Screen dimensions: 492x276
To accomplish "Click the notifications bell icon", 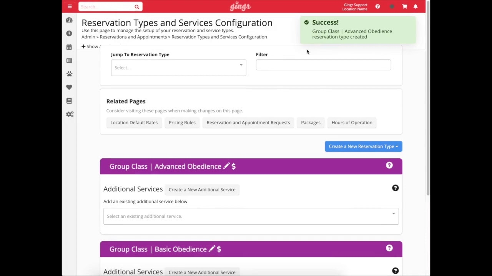I will click(x=416, y=7).
